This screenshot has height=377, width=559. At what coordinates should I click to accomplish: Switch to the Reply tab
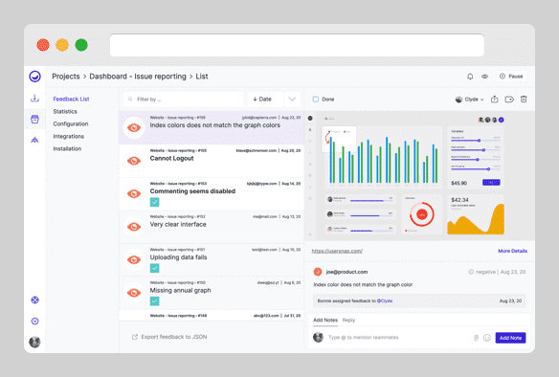pyautogui.click(x=348, y=320)
